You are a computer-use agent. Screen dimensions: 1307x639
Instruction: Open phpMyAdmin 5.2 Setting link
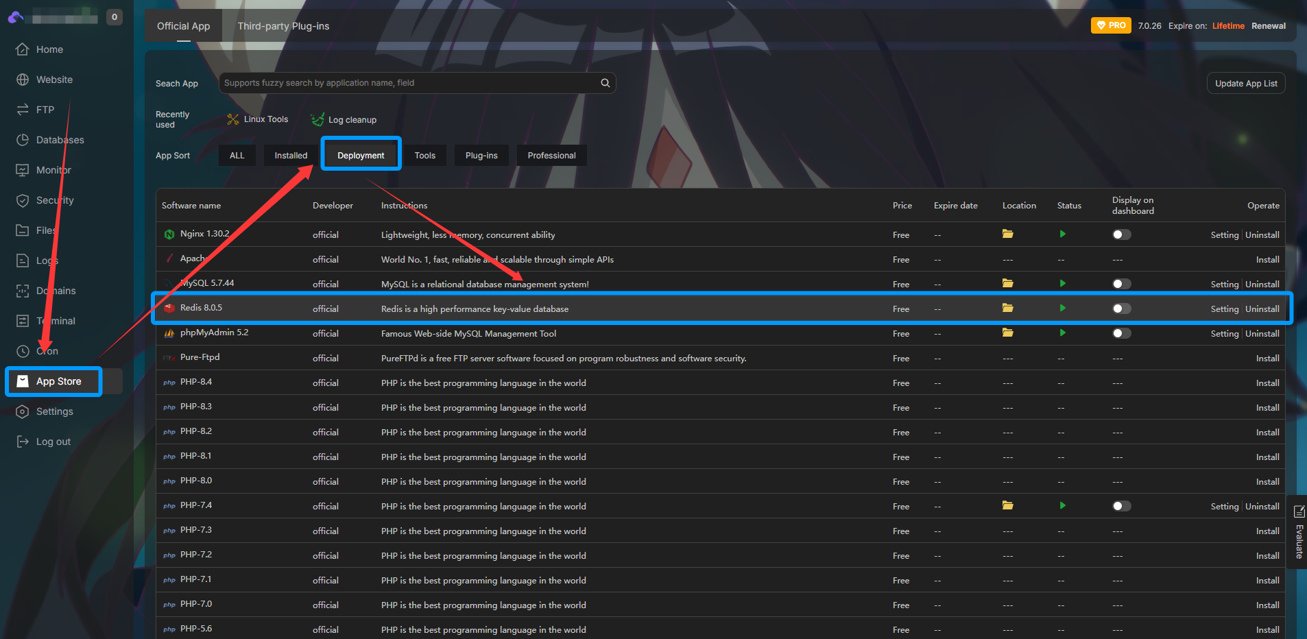point(1224,334)
